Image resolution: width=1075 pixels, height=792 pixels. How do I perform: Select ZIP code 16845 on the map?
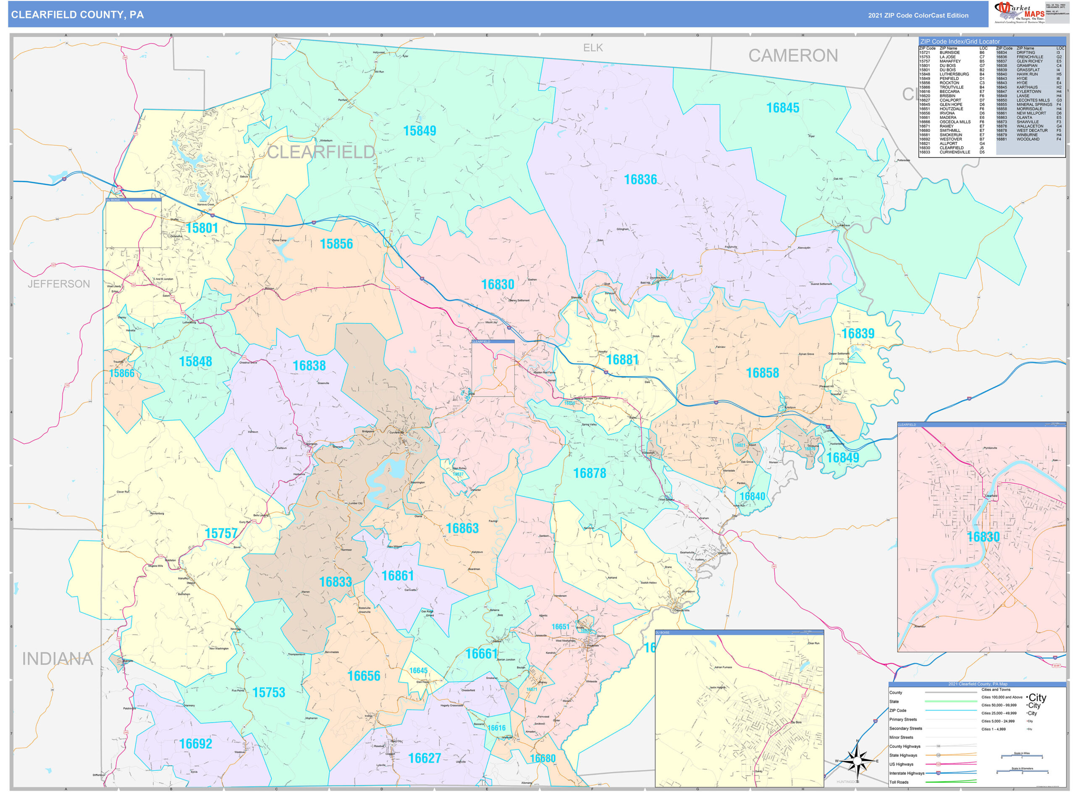[x=783, y=108]
